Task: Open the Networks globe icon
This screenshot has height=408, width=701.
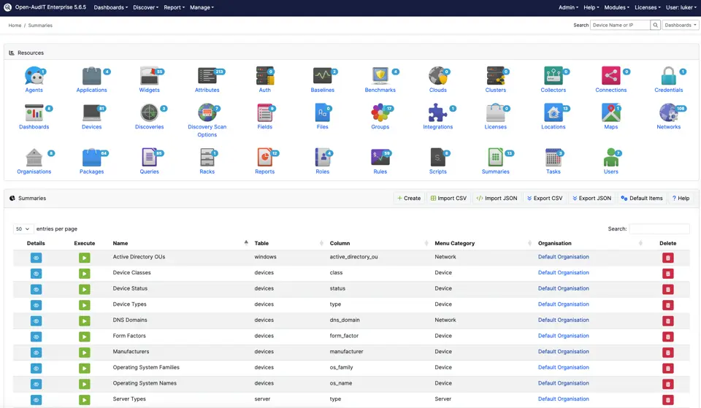Action: (668, 112)
